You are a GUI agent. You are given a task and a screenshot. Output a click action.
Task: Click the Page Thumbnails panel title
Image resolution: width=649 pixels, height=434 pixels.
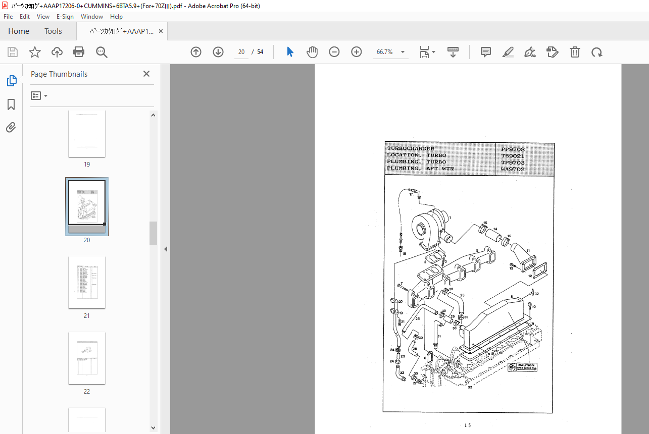(59, 74)
